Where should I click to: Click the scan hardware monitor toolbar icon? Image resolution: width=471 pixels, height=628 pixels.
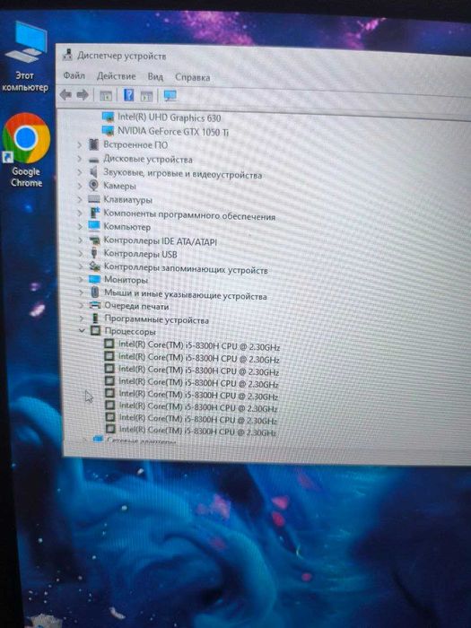[x=170, y=96]
